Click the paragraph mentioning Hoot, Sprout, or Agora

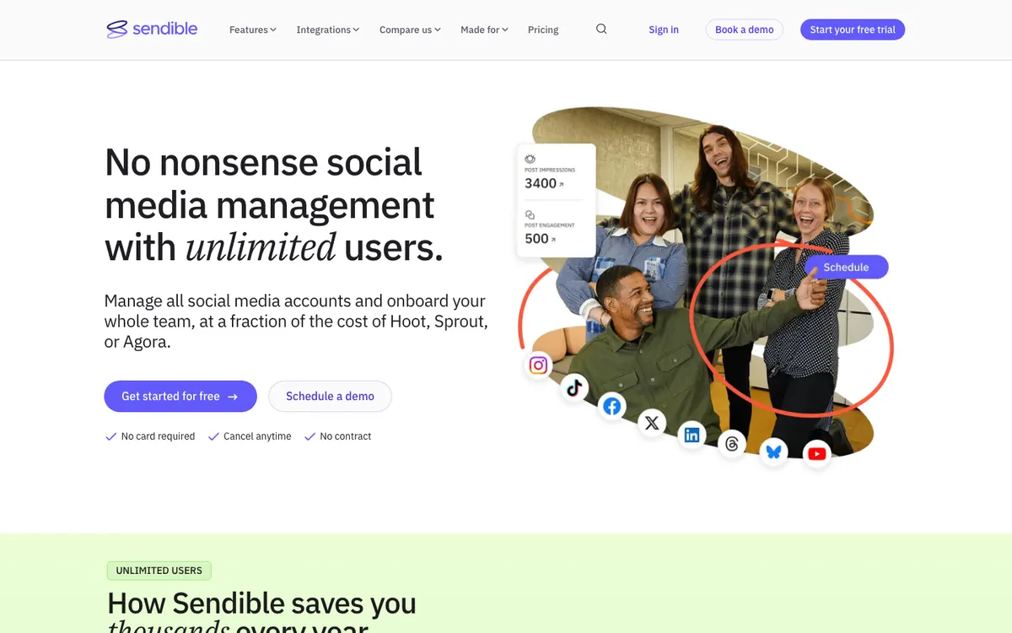296,322
